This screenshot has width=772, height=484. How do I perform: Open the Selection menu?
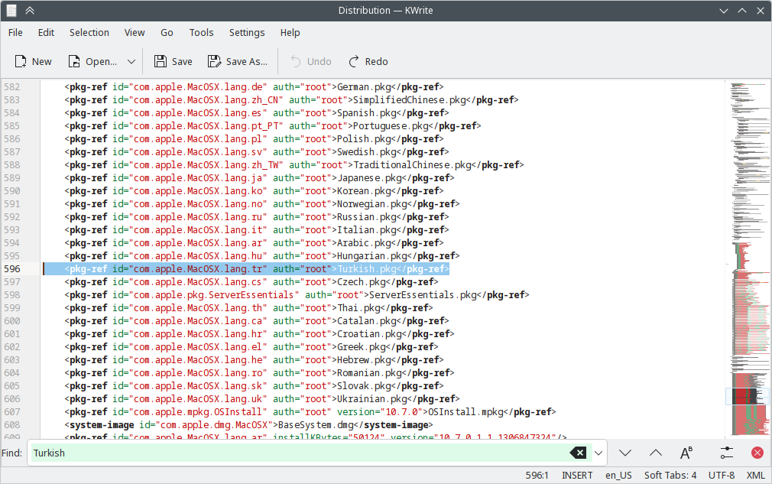[x=89, y=33]
